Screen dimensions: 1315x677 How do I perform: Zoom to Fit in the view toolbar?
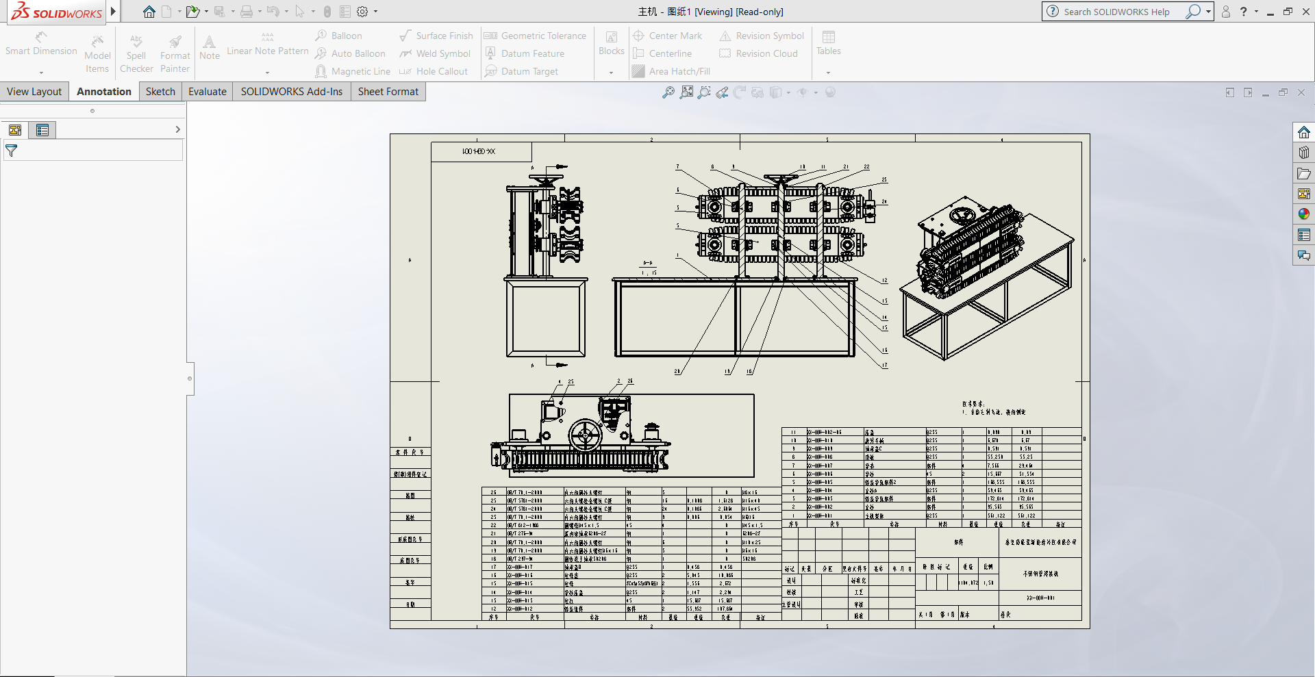tap(668, 92)
